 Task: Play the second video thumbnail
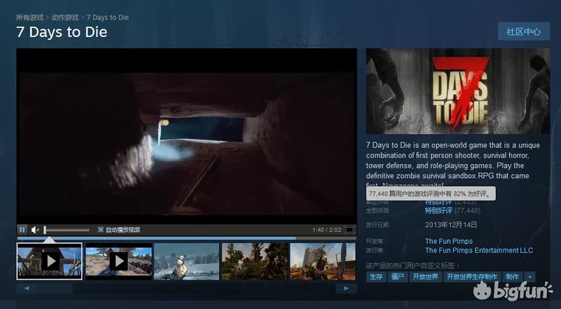coord(118,262)
